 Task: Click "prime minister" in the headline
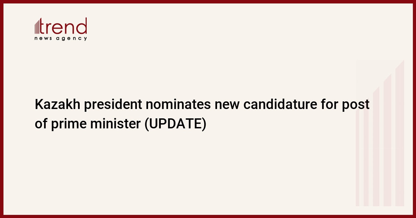pos(95,124)
